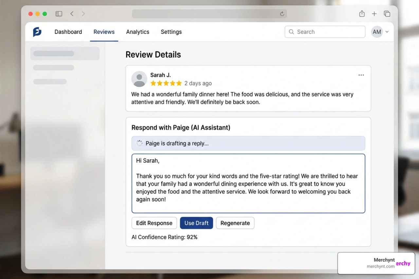Click the review text about family dinner
419x279 pixels.
pyautogui.click(x=242, y=98)
